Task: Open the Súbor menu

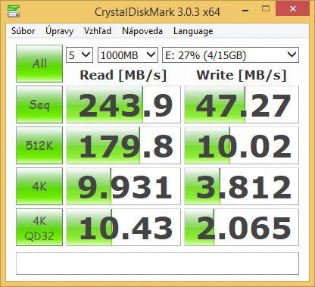Action: [x=23, y=31]
